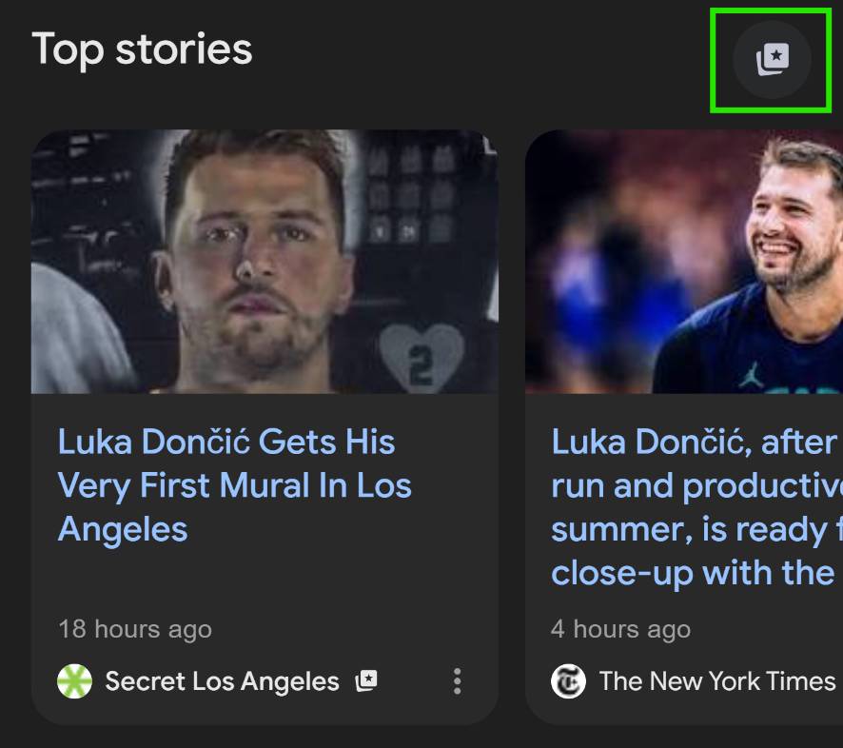The image size is (843, 748).
Task: Select the bookmark-star icon in the highlighted box
Action: coord(770,59)
